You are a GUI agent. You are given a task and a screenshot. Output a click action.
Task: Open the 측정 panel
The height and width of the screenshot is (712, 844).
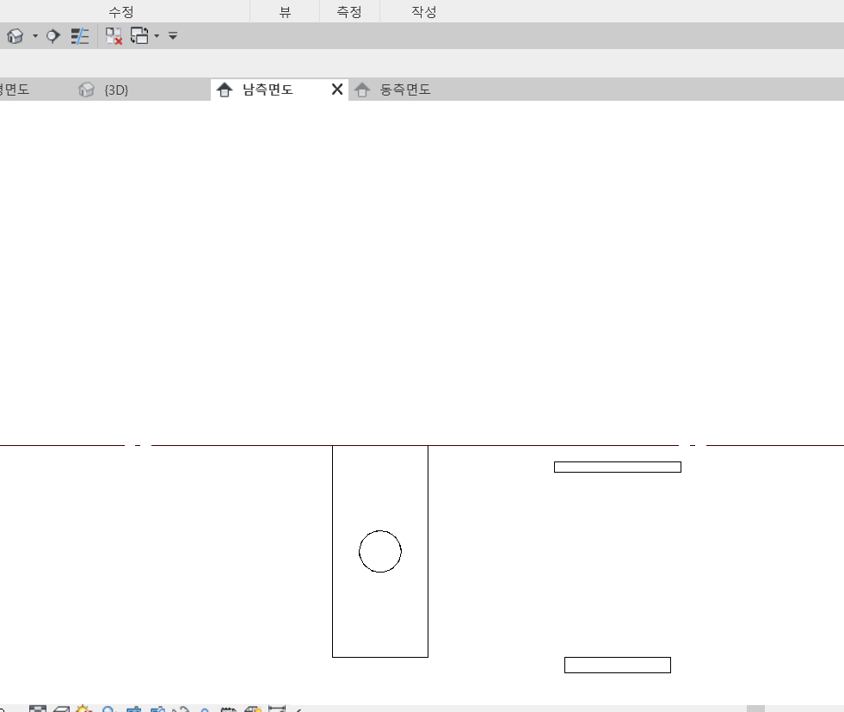click(348, 12)
